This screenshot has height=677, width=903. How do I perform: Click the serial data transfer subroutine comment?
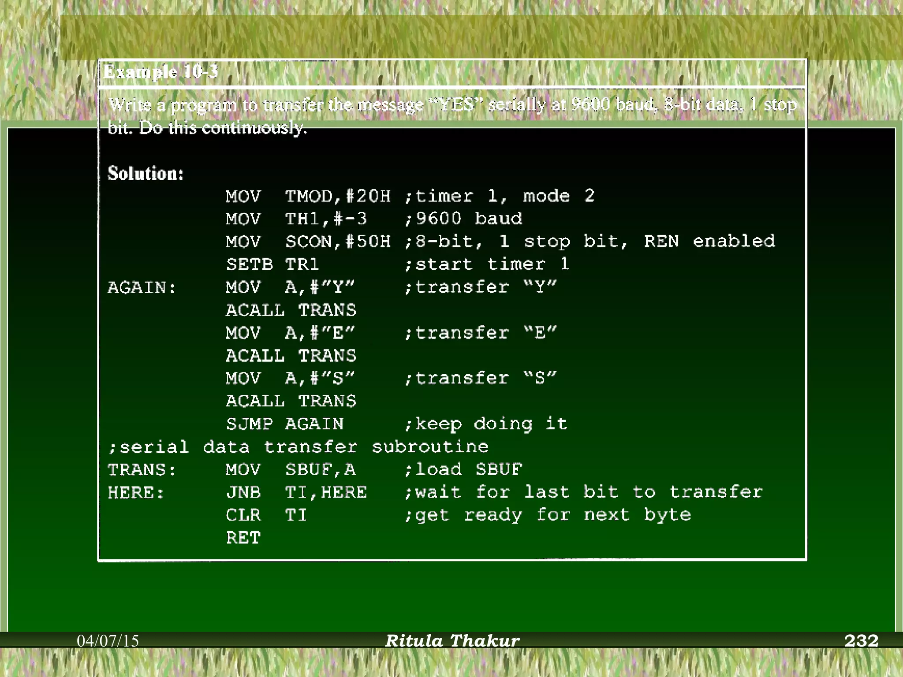pyautogui.click(x=298, y=447)
